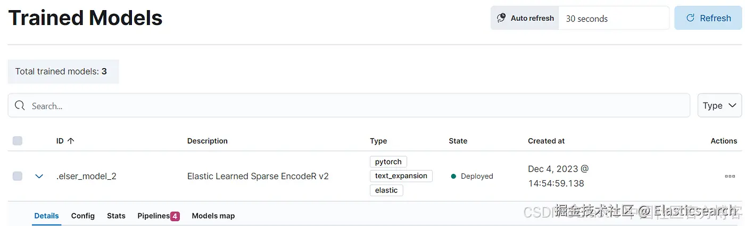Open the 30 seconds interval selector
Image resolution: width=745 pixels, height=226 pixels.
(613, 18)
